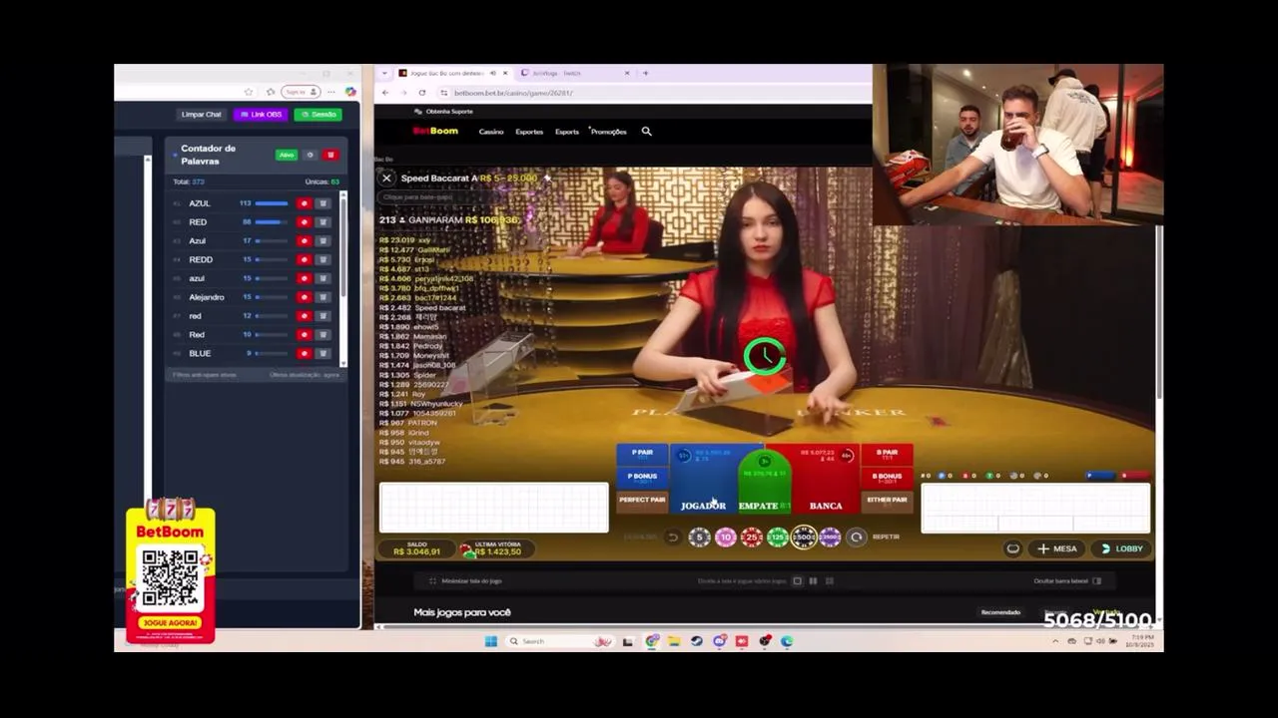Open the Link OBS button
Image resolution: width=1278 pixels, height=718 pixels.
(x=261, y=115)
